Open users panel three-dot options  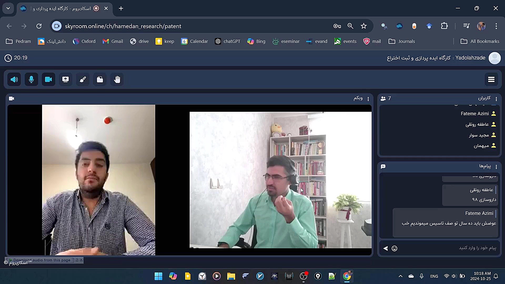[x=496, y=99]
